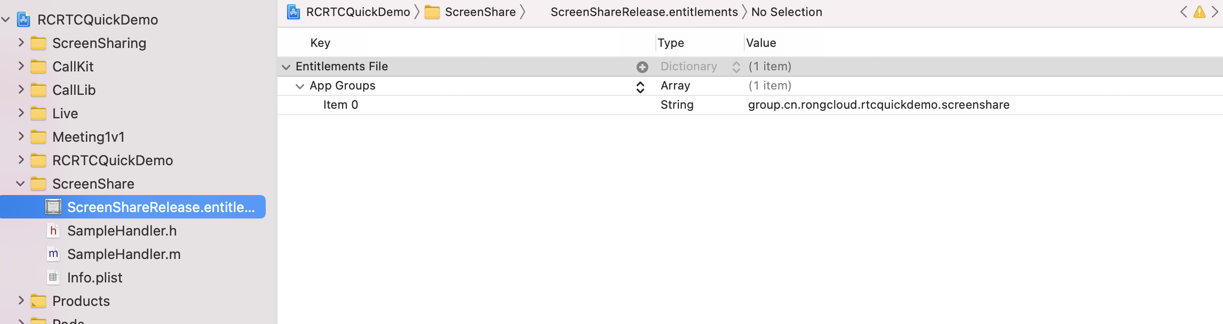Collapse the Entitlements File dictionary row

286,67
